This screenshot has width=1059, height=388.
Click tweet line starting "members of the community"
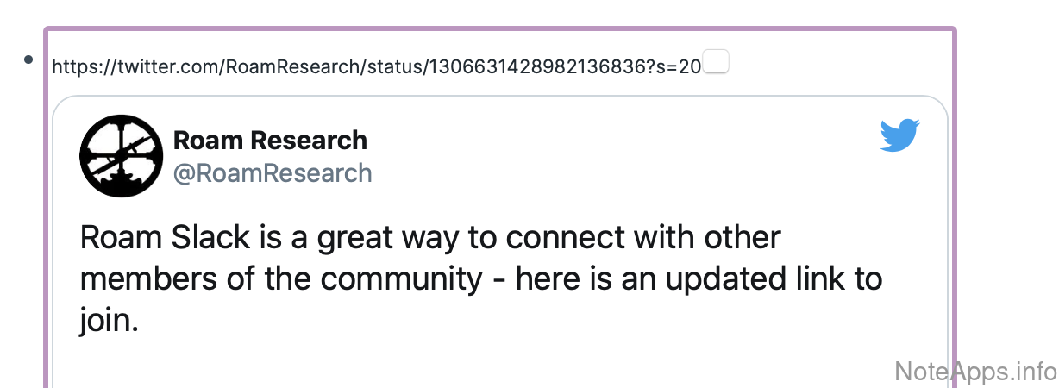click(x=481, y=280)
